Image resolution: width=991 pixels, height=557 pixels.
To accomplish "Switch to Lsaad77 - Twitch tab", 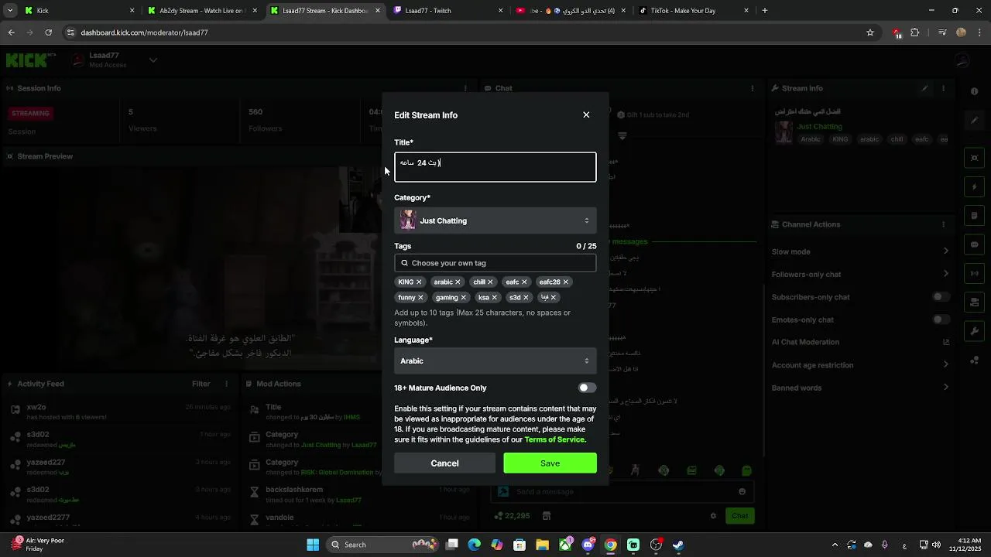I will pos(447,11).
